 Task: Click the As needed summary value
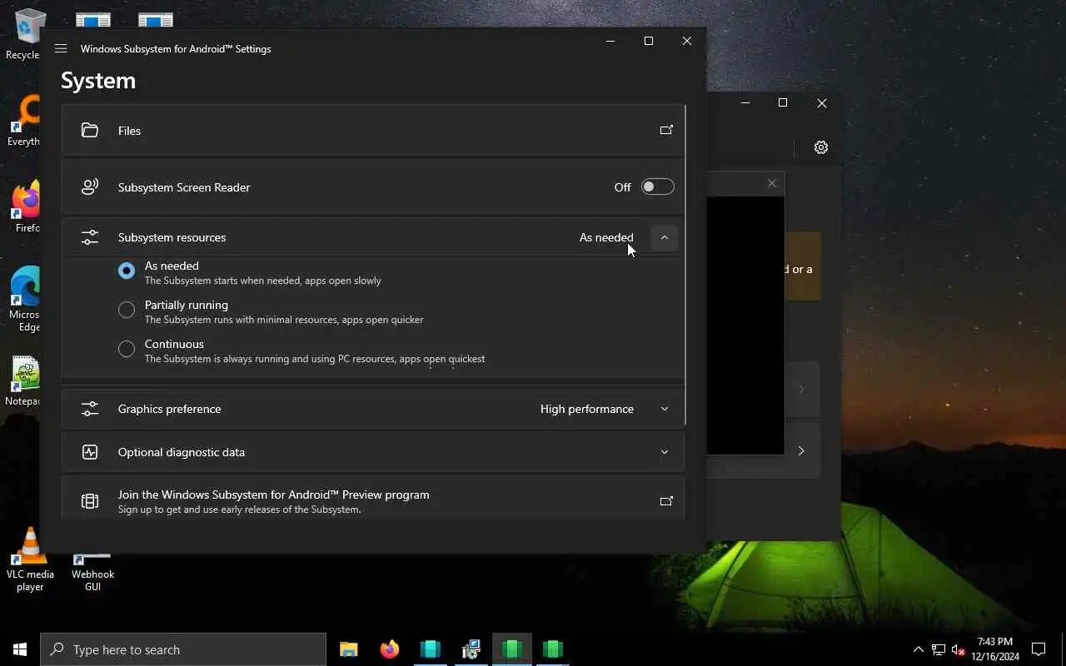(606, 237)
